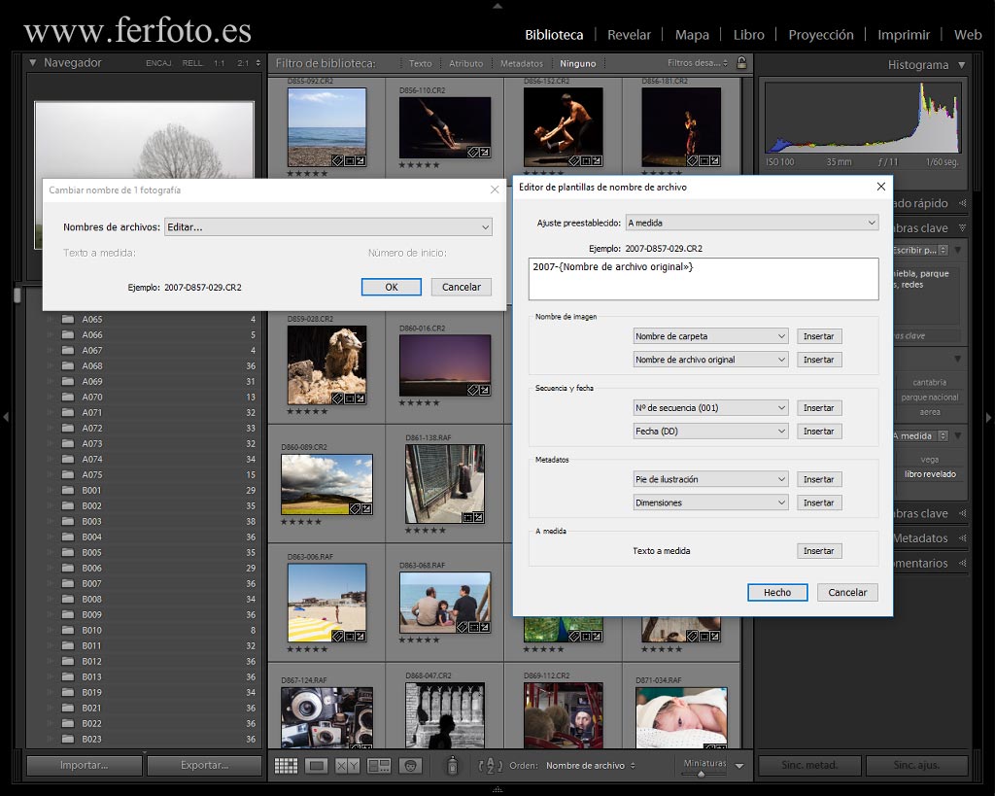Collapse the Navegador panel triangle
995x796 pixels.
click(32, 63)
